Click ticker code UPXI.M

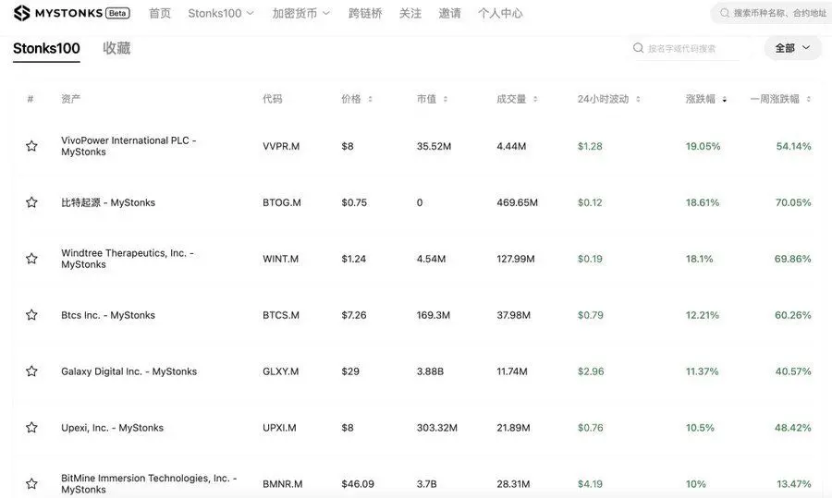click(279, 428)
